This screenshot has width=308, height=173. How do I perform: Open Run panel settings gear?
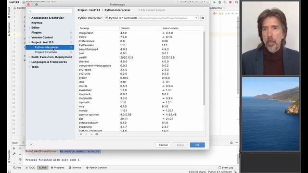tap(231, 143)
